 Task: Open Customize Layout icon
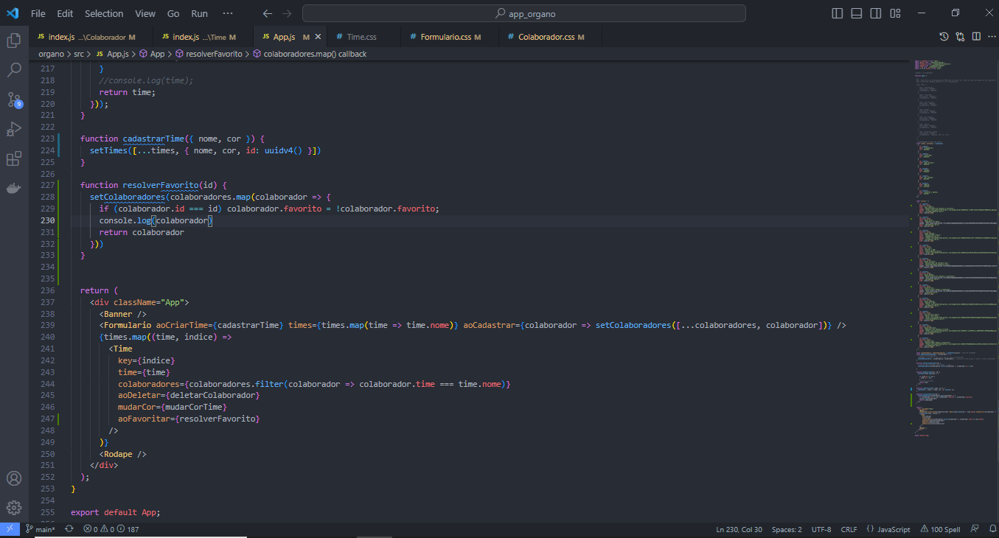pyautogui.click(x=894, y=13)
